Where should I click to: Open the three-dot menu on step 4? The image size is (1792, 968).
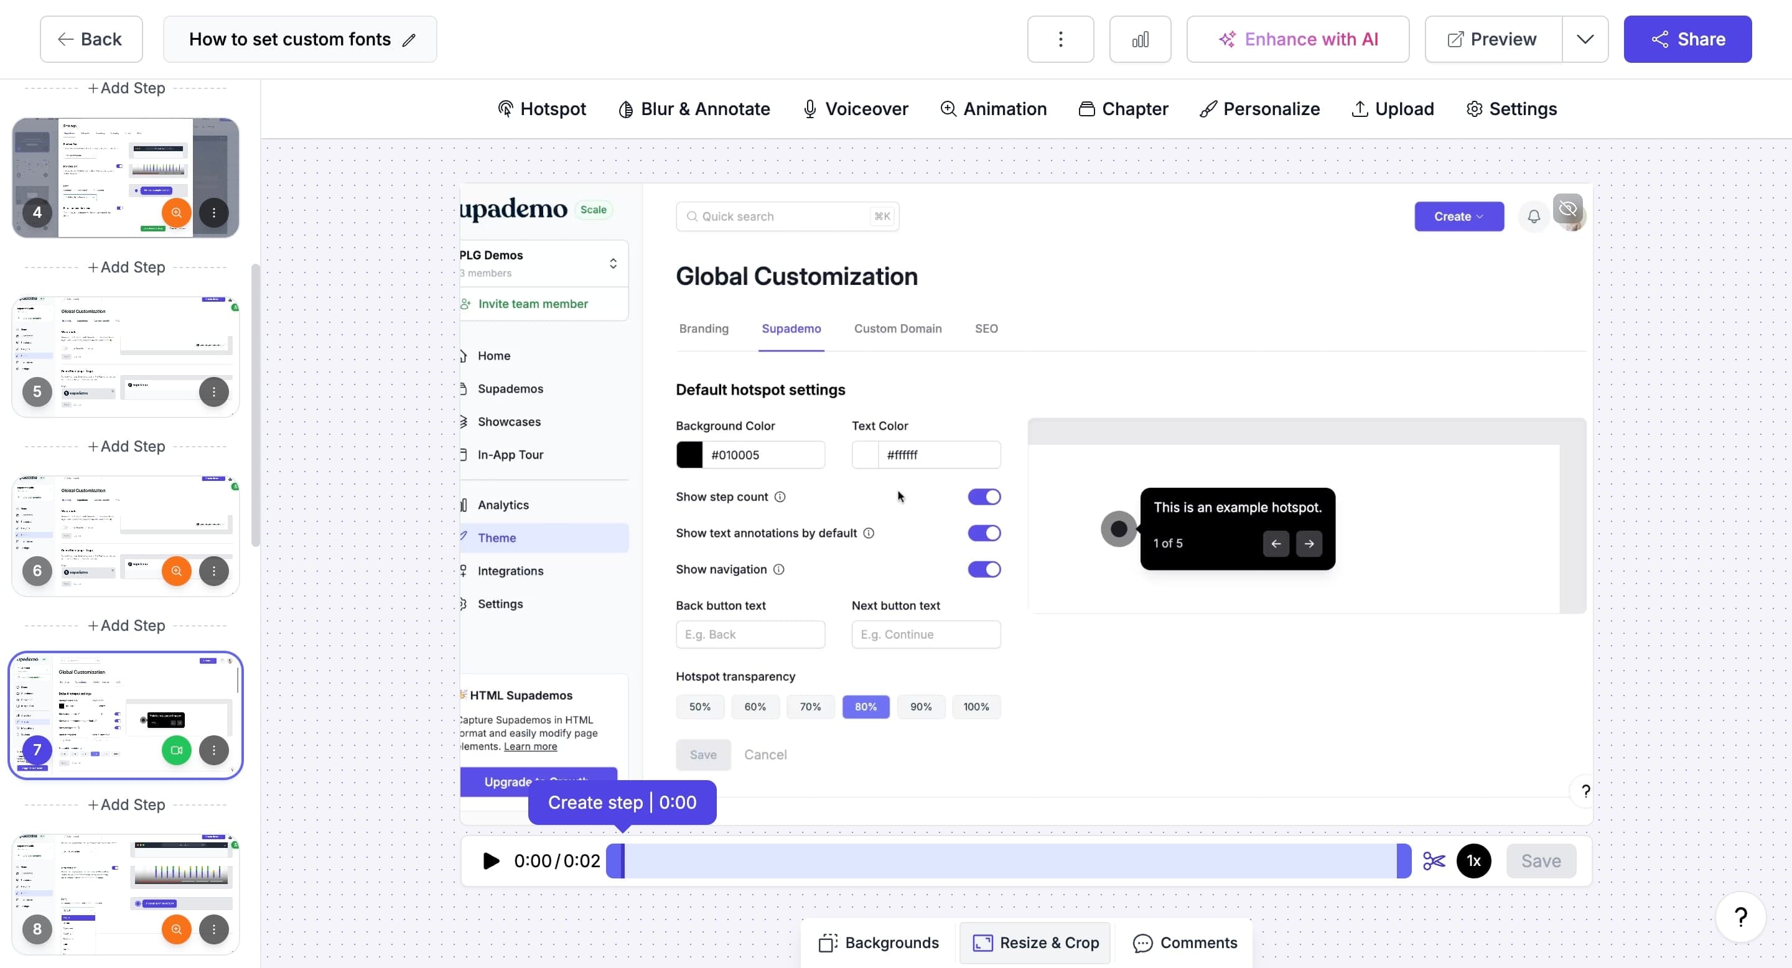click(x=214, y=213)
